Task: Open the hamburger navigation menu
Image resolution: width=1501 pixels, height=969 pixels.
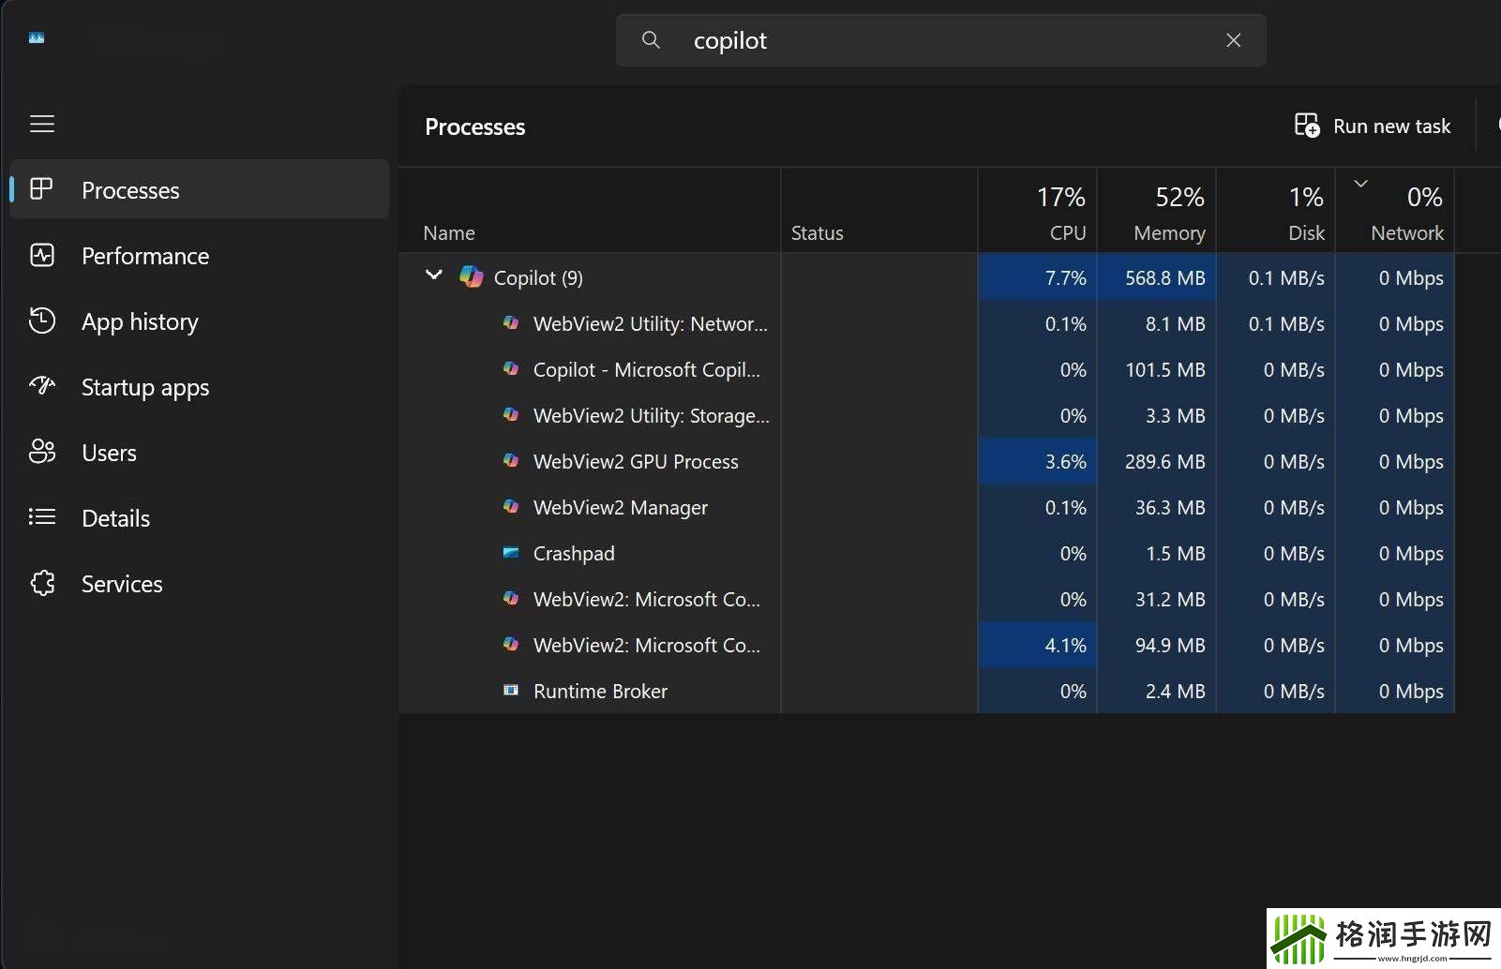Action: coord(42,124)
